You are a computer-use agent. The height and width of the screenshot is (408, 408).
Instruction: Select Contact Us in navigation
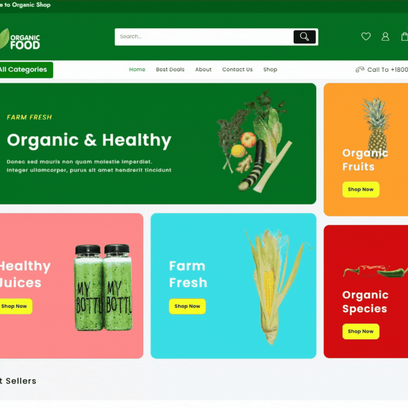pyautogui.click(x=238, y=69)
